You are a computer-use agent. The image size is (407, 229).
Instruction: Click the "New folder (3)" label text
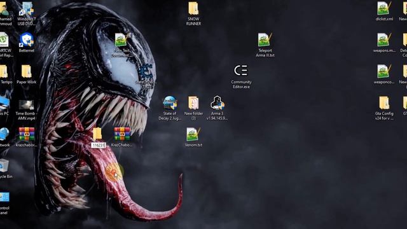coord(193,116)
